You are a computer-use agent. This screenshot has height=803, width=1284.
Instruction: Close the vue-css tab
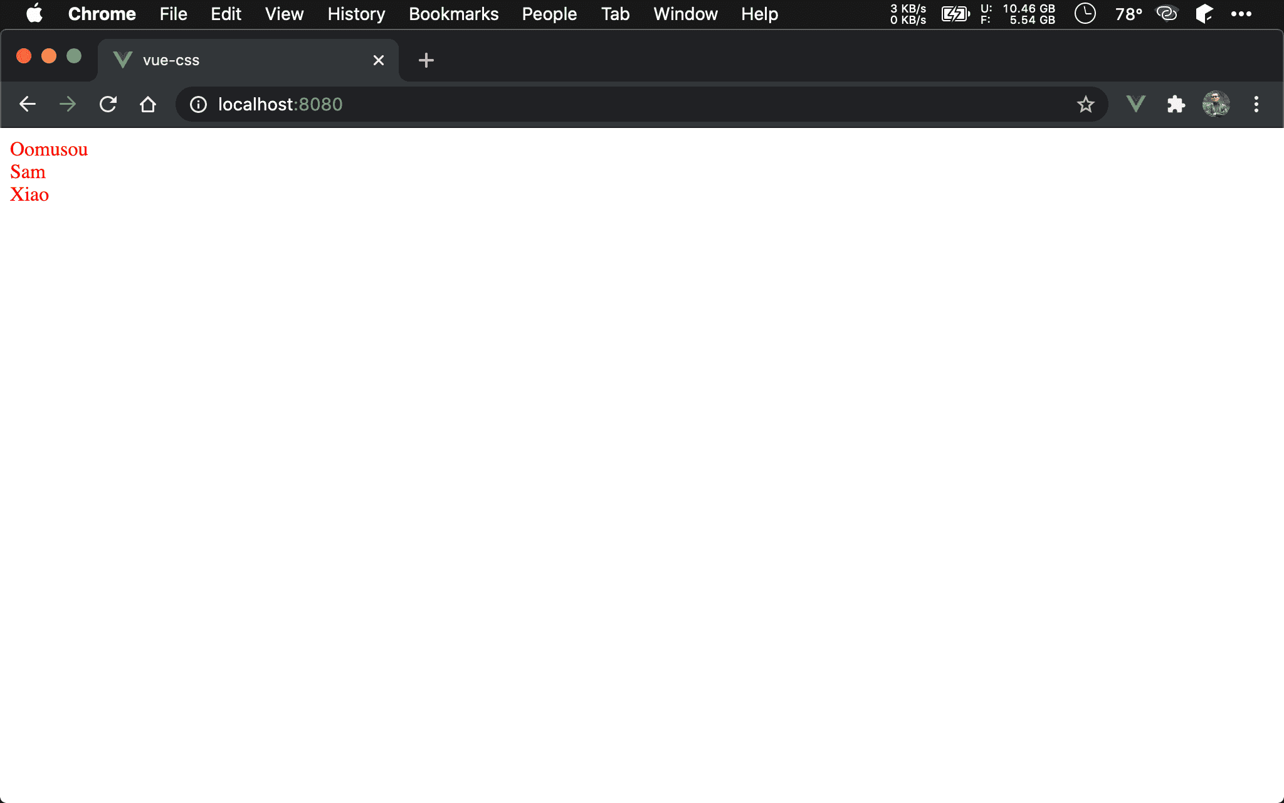[379, 60]
